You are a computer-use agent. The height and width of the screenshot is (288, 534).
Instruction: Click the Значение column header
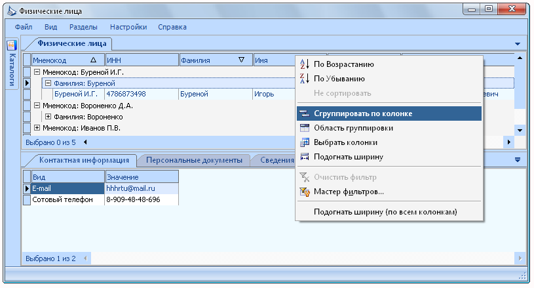tap(142, 177)
